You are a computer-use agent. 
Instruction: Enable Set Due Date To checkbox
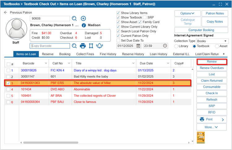[118, 41]
